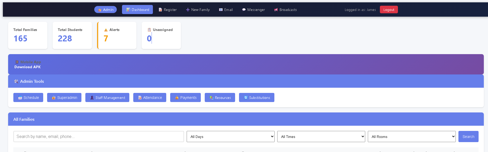The image size is (488, 152).
Task: Click the blue Search button
Action: [468, 136]
